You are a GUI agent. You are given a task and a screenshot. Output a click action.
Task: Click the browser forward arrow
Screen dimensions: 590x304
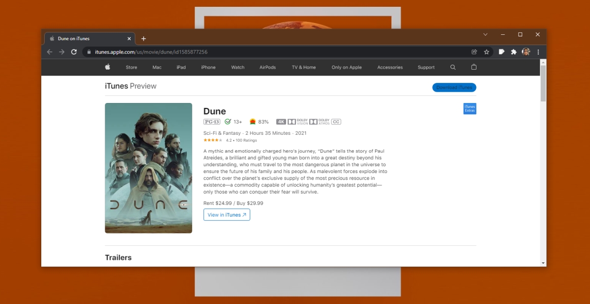61,51
